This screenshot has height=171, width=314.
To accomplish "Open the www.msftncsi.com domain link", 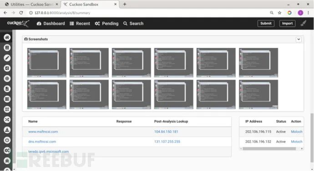I will 43,131.
